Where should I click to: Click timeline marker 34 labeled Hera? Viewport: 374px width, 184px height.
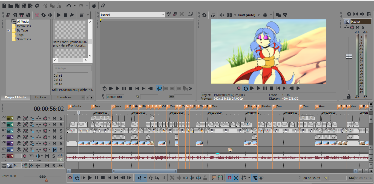[x=317, y=107]
